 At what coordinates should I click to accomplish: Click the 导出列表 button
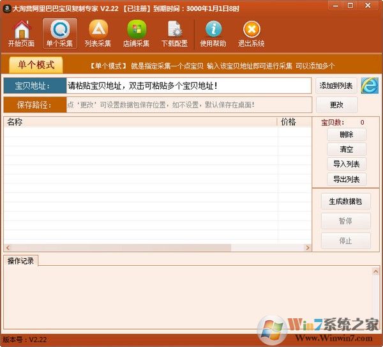click(347, 179)
